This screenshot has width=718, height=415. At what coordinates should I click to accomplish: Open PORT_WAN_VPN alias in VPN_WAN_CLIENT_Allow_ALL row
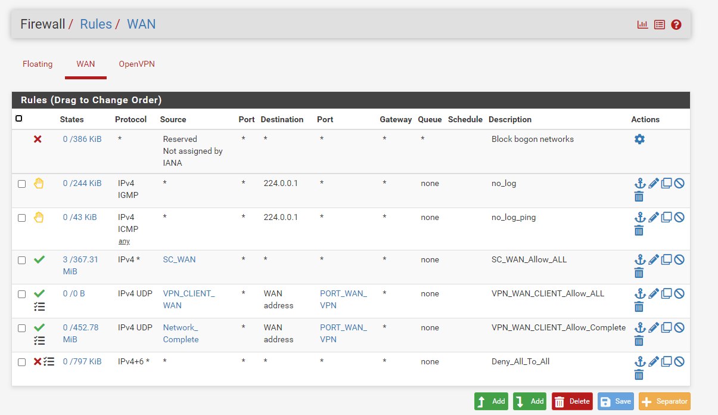point(343,299)
